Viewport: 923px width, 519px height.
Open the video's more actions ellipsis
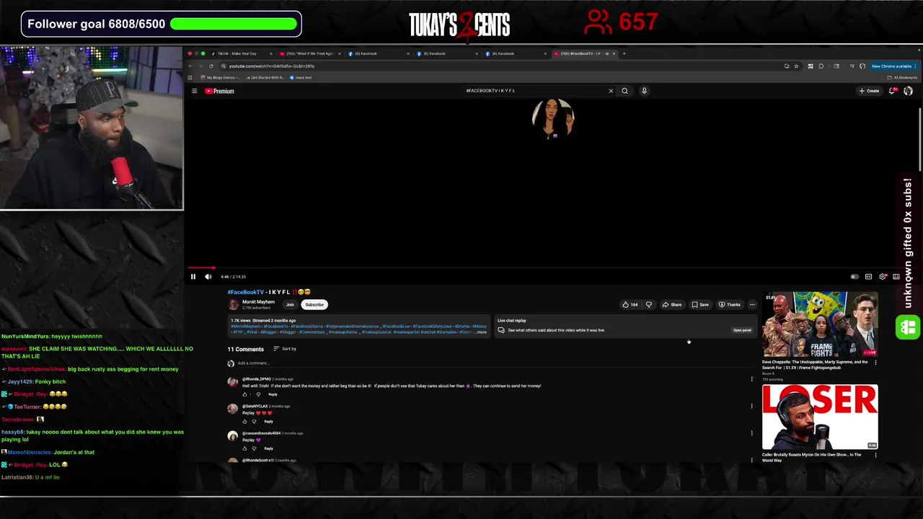coord(752,304)
